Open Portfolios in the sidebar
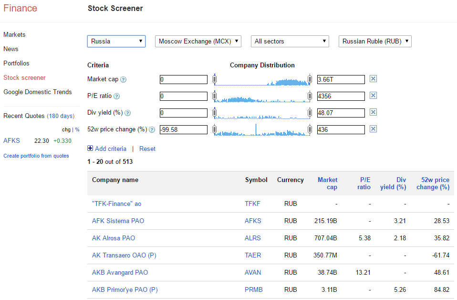The width and height of the screenshot is (457, 300). click(x=16, y=63)
